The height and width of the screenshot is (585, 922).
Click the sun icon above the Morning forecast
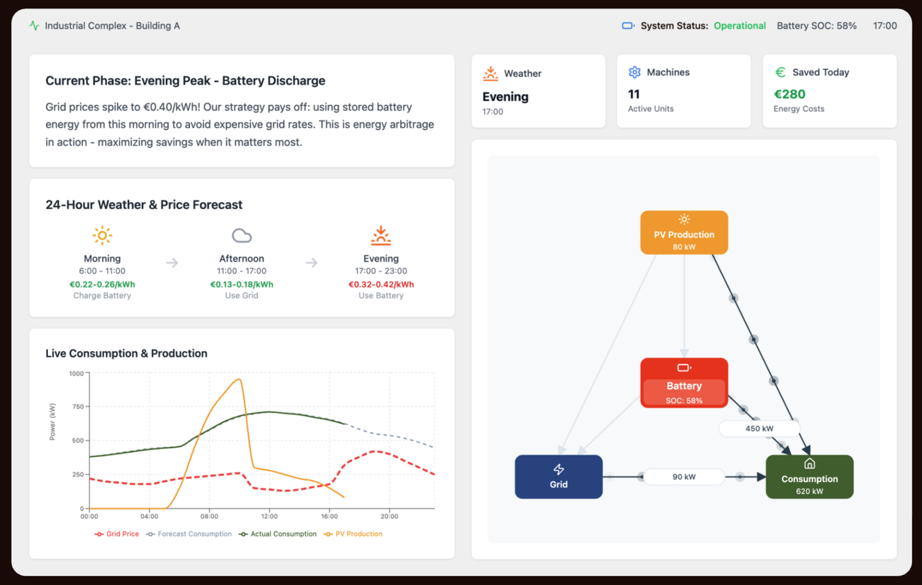[x=102, y=236]
